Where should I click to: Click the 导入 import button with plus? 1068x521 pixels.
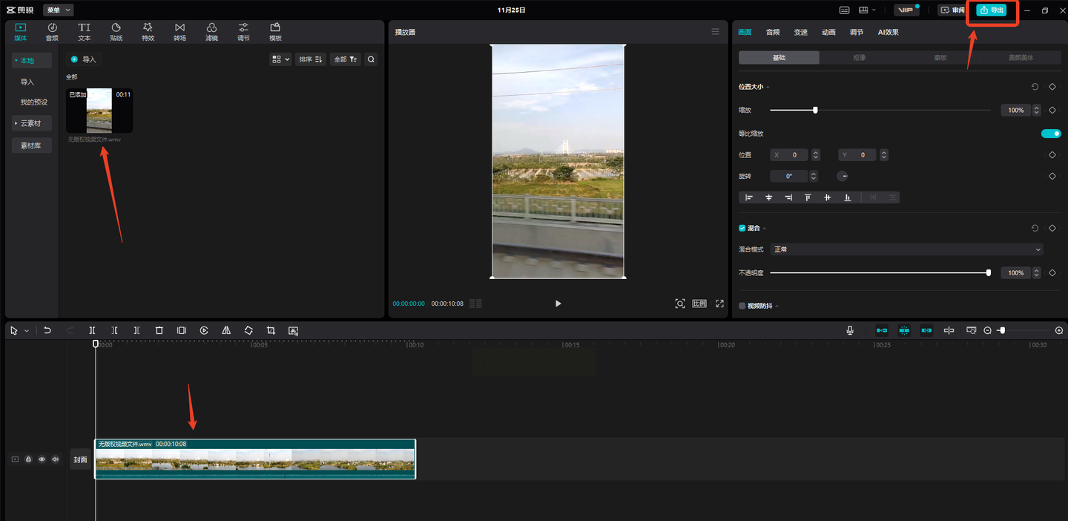click(83, 59)
